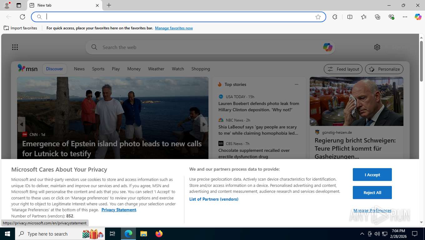This screenshot has height=240, width=425.
Task: Click the Copilot icon in search box
Action: [x=327, y=47]
